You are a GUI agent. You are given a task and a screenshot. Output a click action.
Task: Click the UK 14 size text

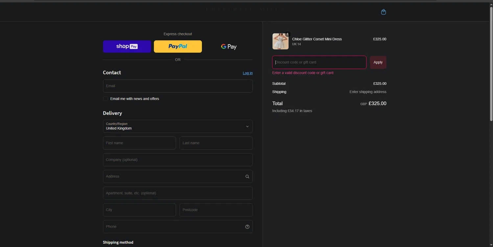click(296, 44)
